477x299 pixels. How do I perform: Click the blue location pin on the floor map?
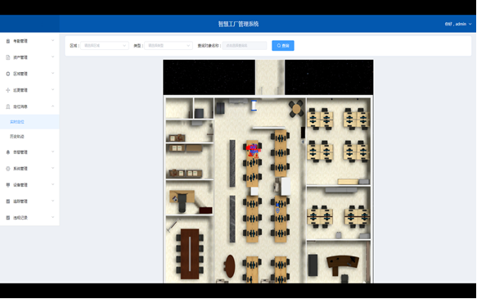point(277,211)
